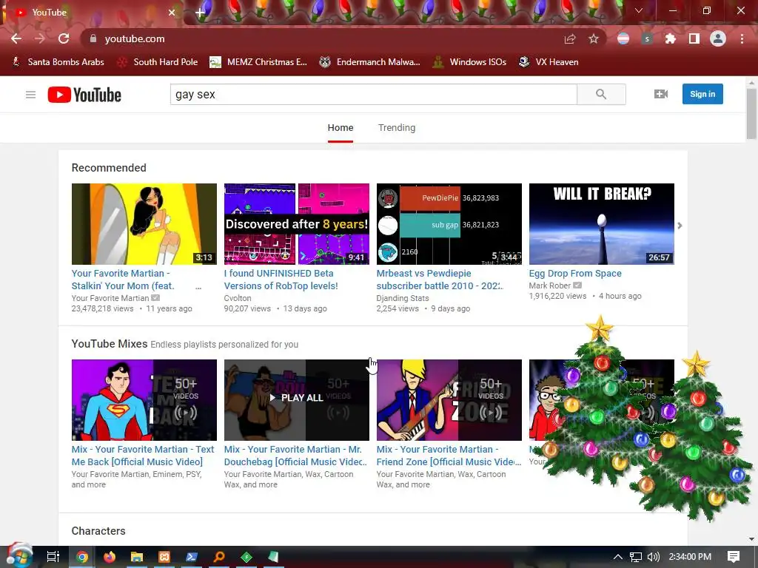758x568 pixels.
Task: Open Discovered after 8 years thumbnail
Action: click(296, 224)
